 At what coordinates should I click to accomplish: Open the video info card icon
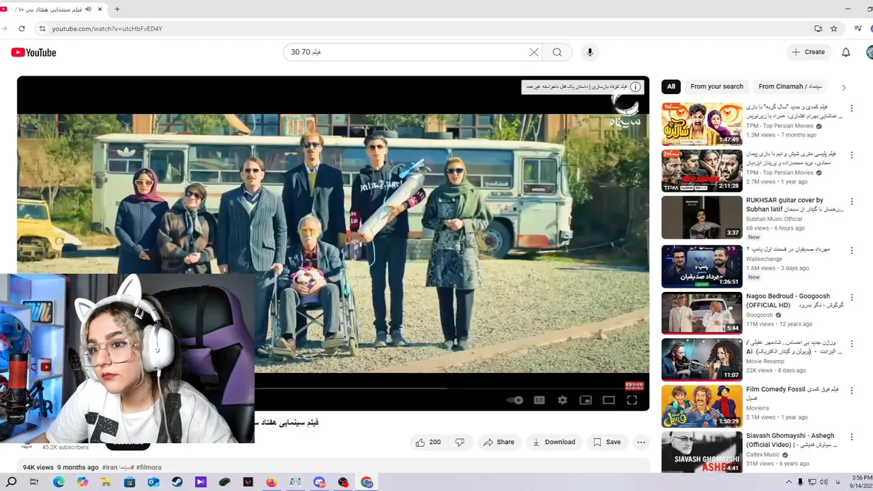[636, 87]
